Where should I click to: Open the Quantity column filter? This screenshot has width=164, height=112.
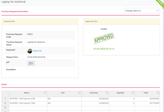(x=133, y=93)
